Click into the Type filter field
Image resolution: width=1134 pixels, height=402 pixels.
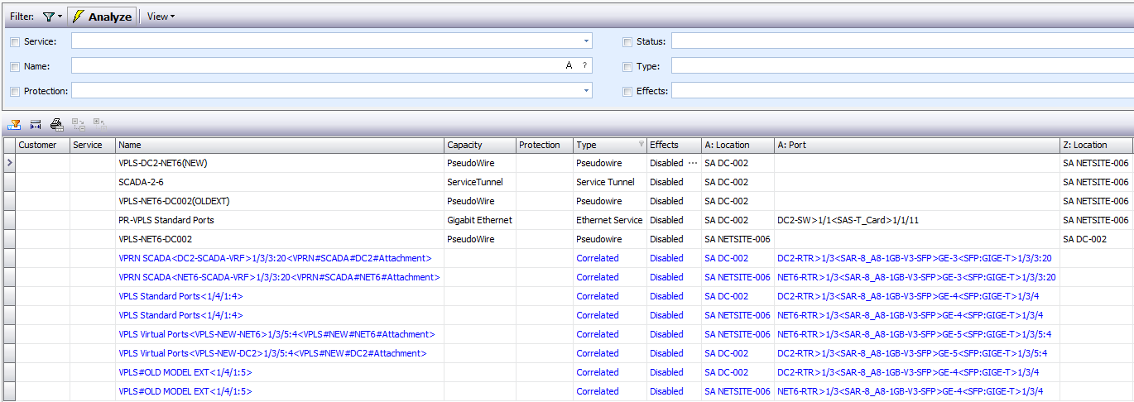pyautogui.click(x=902, y=65)
